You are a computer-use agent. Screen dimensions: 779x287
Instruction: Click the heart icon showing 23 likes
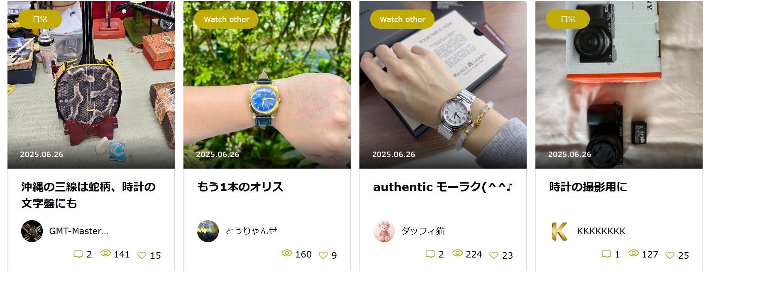tap(494, 255)
